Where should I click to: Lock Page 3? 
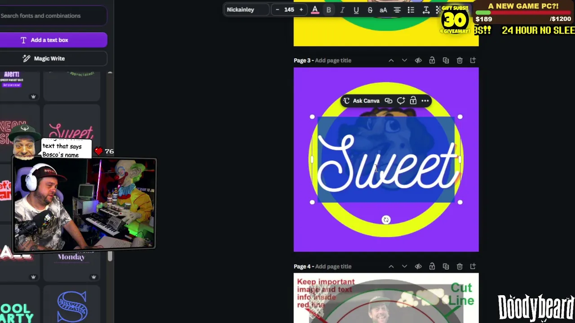pyautogui.click(x=432, y=61)
